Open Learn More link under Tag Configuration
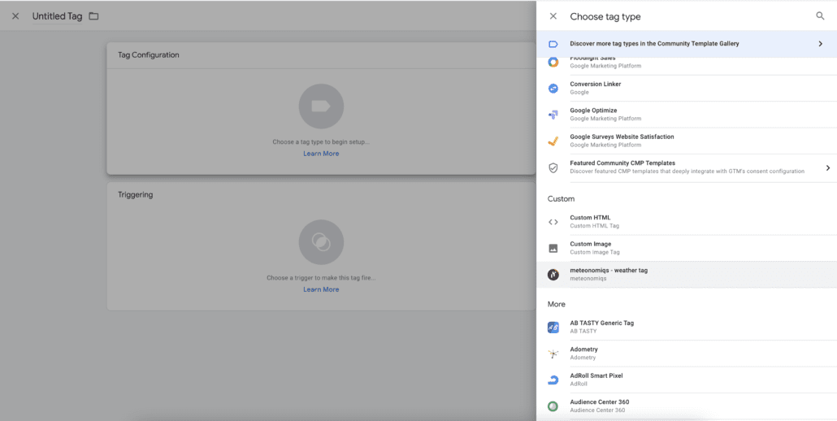 [321, 154]
